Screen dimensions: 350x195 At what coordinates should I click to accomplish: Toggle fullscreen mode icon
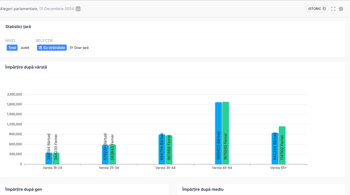(333, 9)
